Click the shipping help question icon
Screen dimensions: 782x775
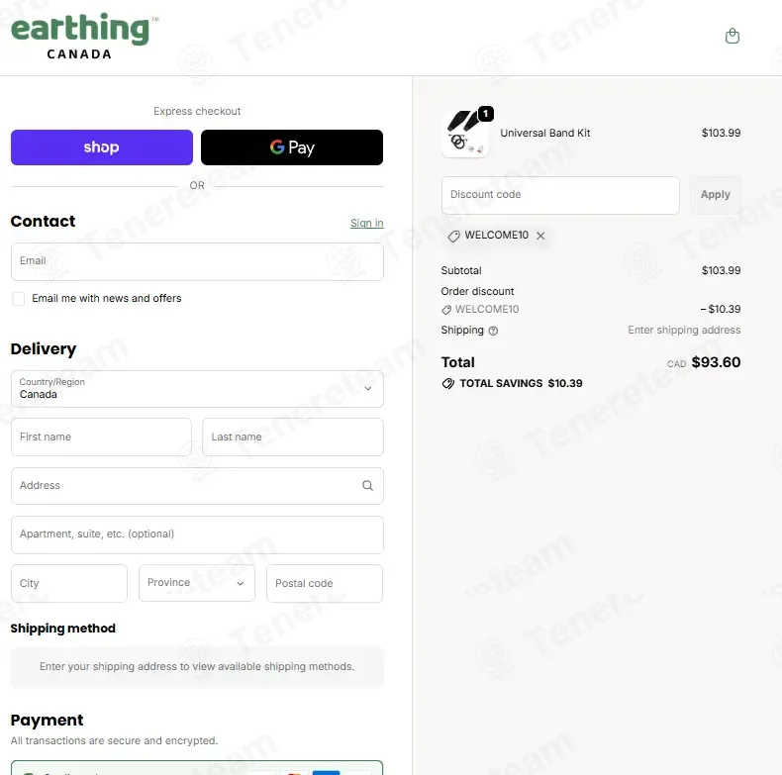493,331
